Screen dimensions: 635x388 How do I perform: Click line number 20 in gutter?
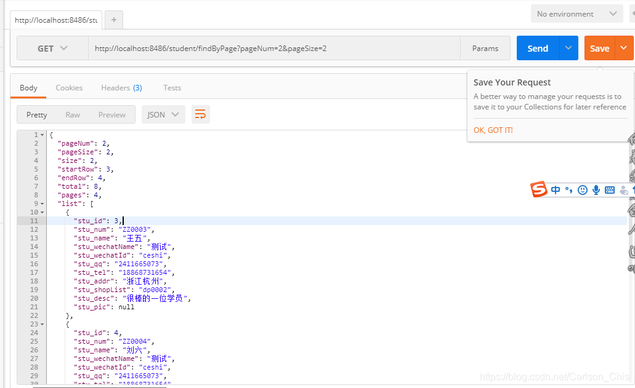point(34,298)
